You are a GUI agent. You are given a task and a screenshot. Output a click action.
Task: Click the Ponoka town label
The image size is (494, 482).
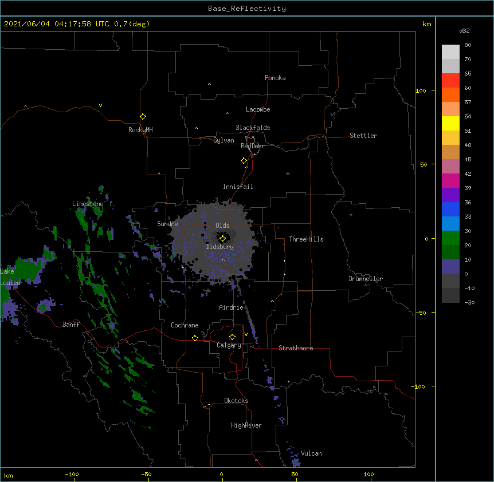coord(275,78)
